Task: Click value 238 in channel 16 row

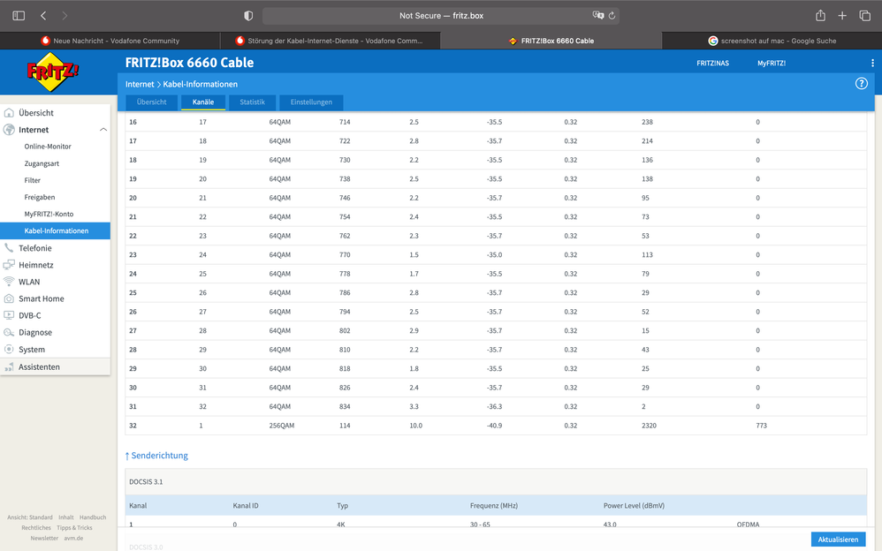Action: (647, 122)
